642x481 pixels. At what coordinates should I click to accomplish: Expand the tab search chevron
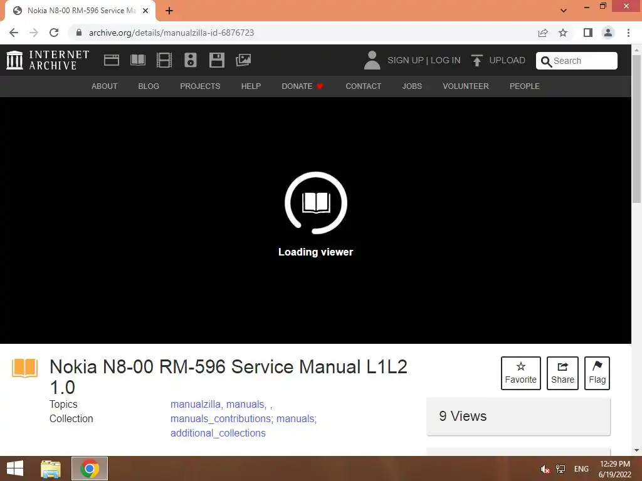click(x=564, y=11)
